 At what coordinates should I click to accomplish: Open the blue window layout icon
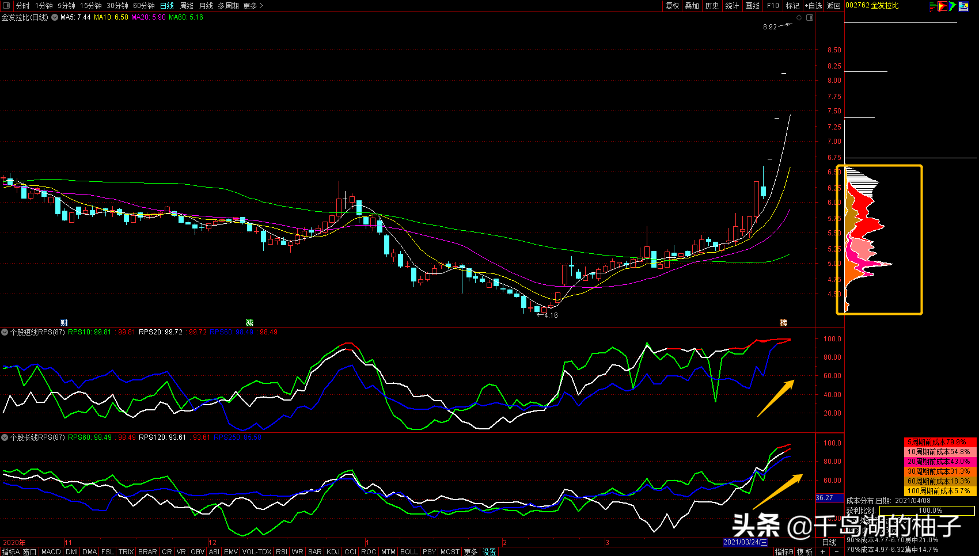(963, 6)
